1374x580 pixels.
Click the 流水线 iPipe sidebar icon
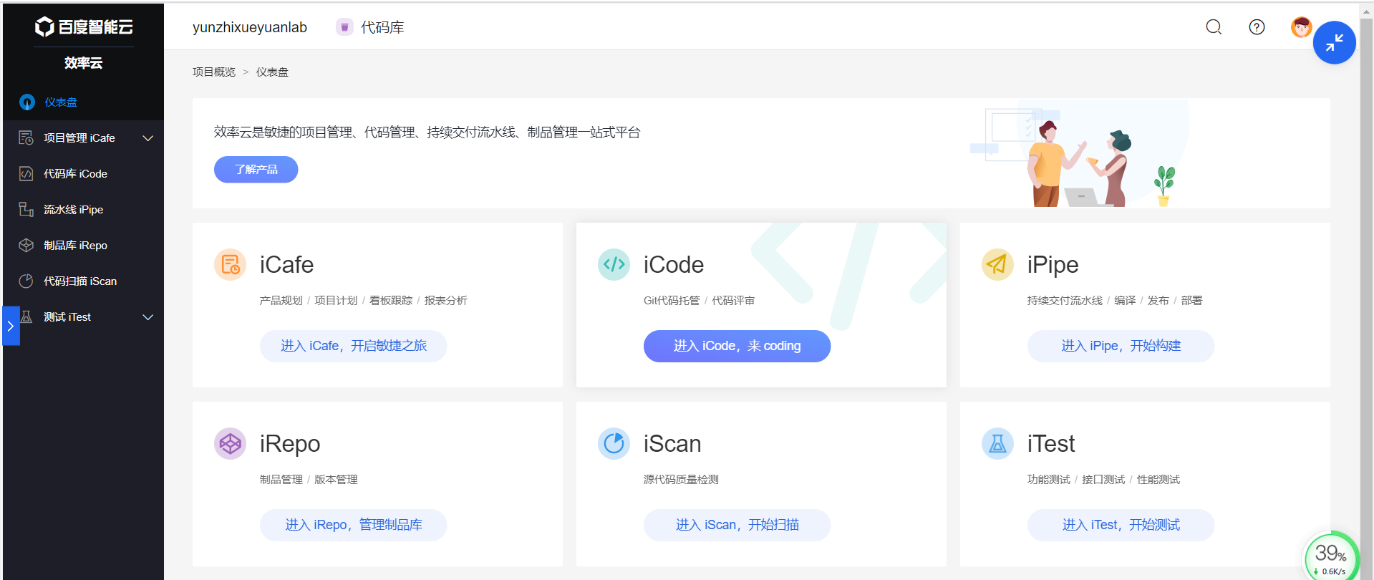[x=26, y=210]
